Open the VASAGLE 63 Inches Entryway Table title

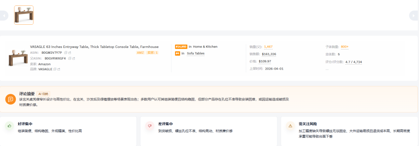point(94,46)
